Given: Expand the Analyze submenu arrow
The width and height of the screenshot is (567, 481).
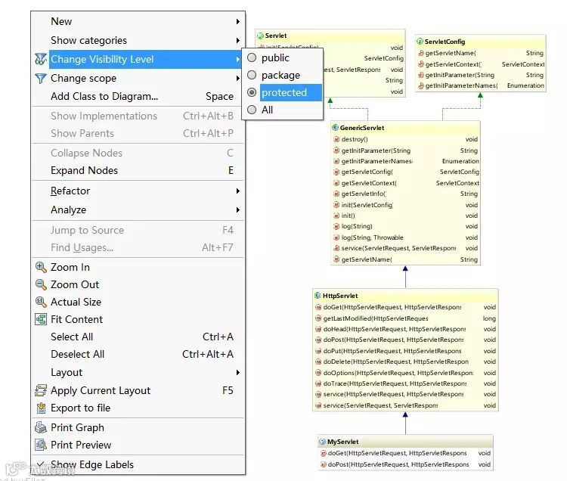Looking at the screenshot, I should click(238, 209).
